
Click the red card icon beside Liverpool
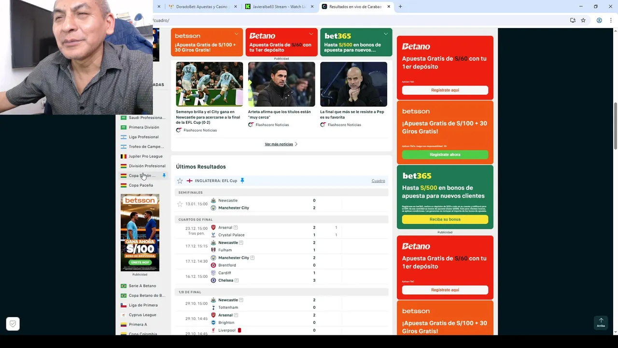(239, 330)
